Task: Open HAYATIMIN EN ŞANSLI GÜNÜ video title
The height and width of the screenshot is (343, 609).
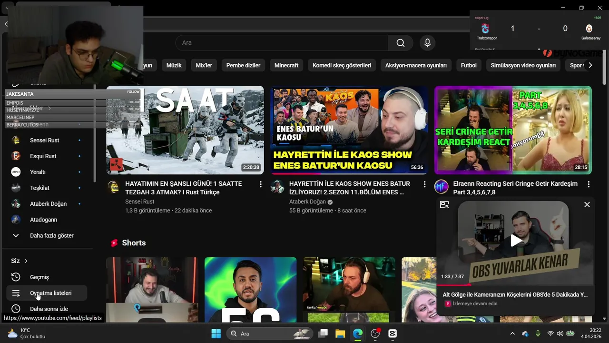Action: (x=184, y=188)
